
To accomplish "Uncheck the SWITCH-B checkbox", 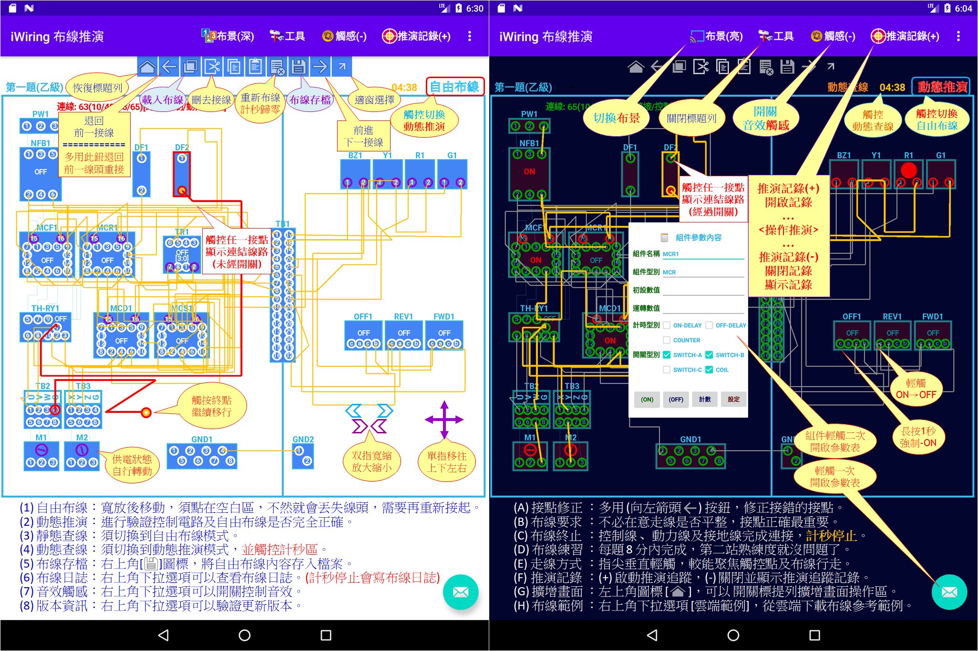I will tap(709, 355).
